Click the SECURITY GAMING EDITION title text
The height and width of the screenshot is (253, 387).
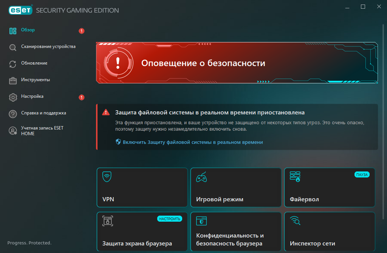tap(77, 10)
